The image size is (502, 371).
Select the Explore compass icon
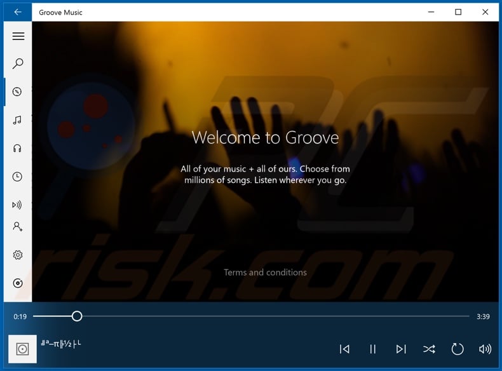pyautogui.click(x=17, y=92)
